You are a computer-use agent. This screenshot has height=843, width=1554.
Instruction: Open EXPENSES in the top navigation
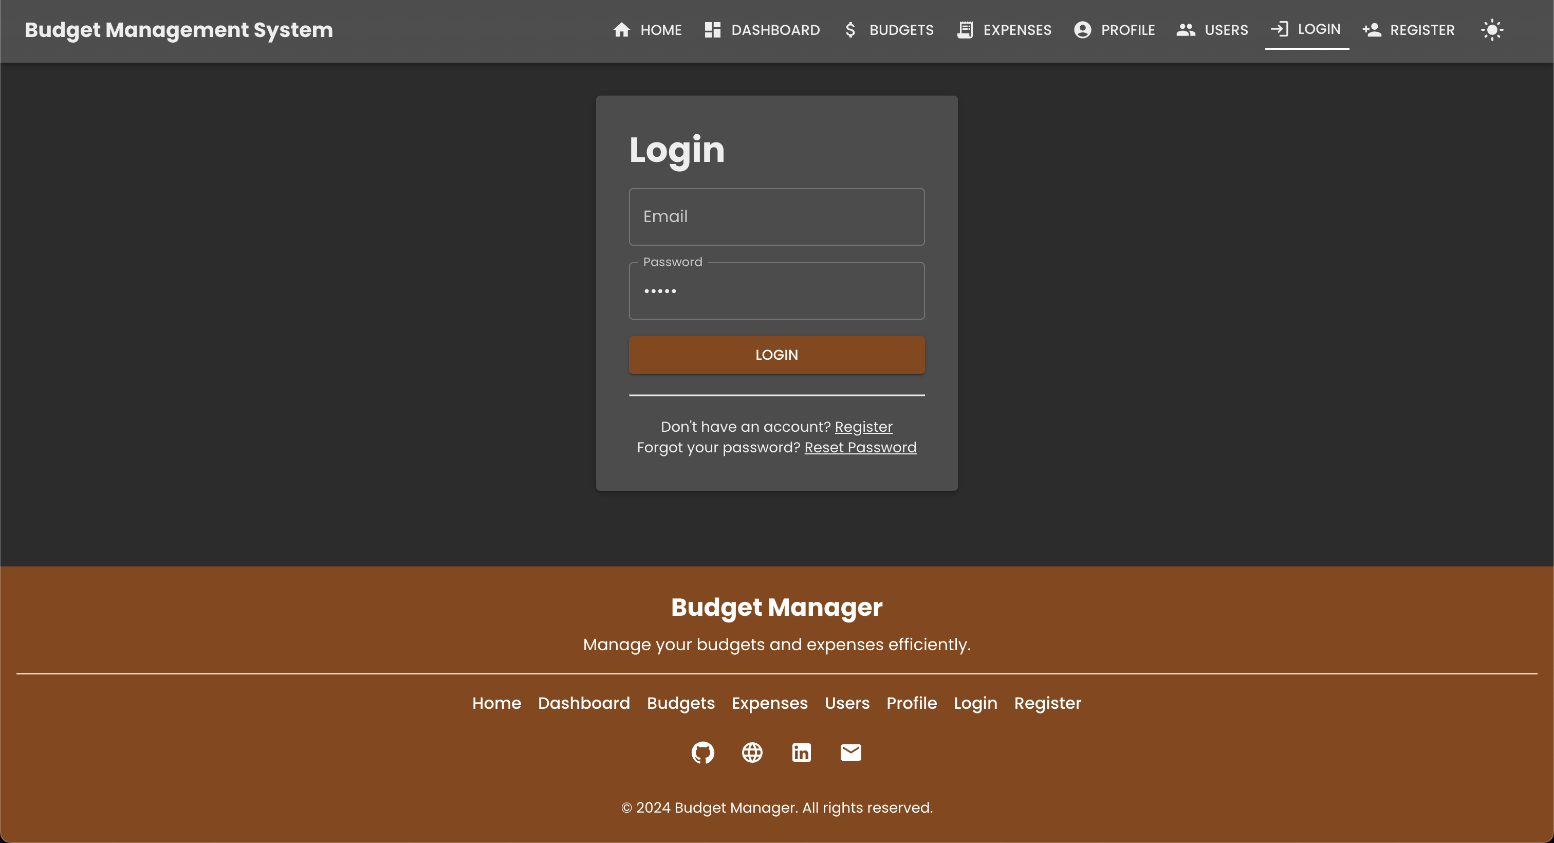pos(1005,30)
